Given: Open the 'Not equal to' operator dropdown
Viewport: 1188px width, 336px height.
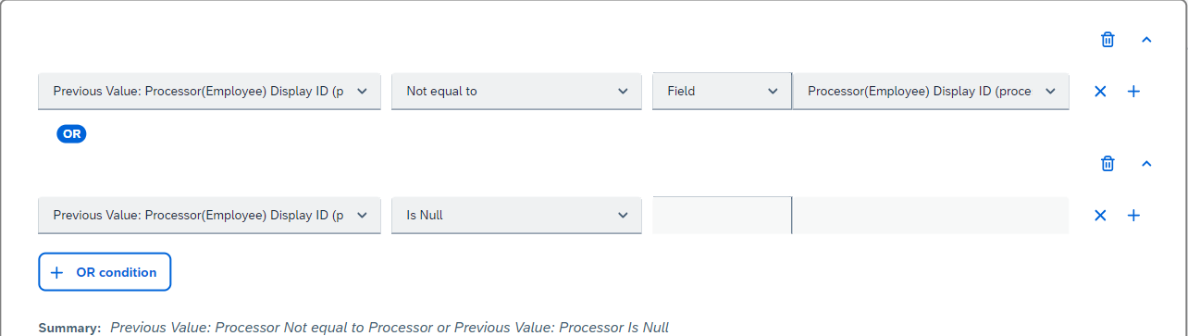Looking at the screenshot, I should (x=516, y=92).
